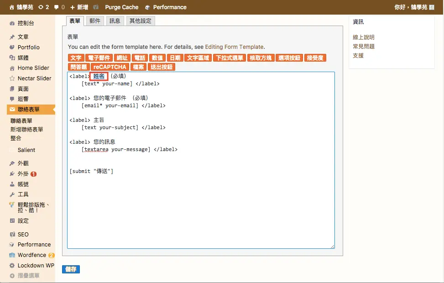Switch to the 訊息 tab

[x=115, y=21]
